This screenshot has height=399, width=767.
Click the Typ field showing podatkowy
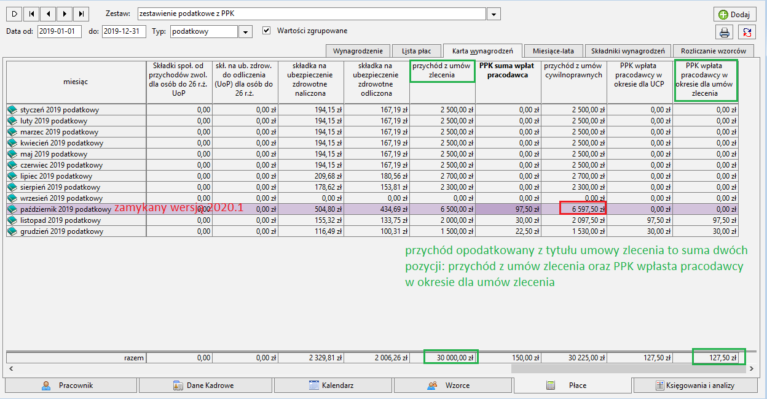pyautogui.click(x=204, y=31)
